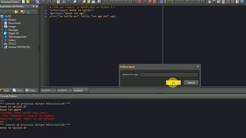The height and width of the screenshot is (138, 246).
Task: Select the Musique folder
Action: point(13,30)
